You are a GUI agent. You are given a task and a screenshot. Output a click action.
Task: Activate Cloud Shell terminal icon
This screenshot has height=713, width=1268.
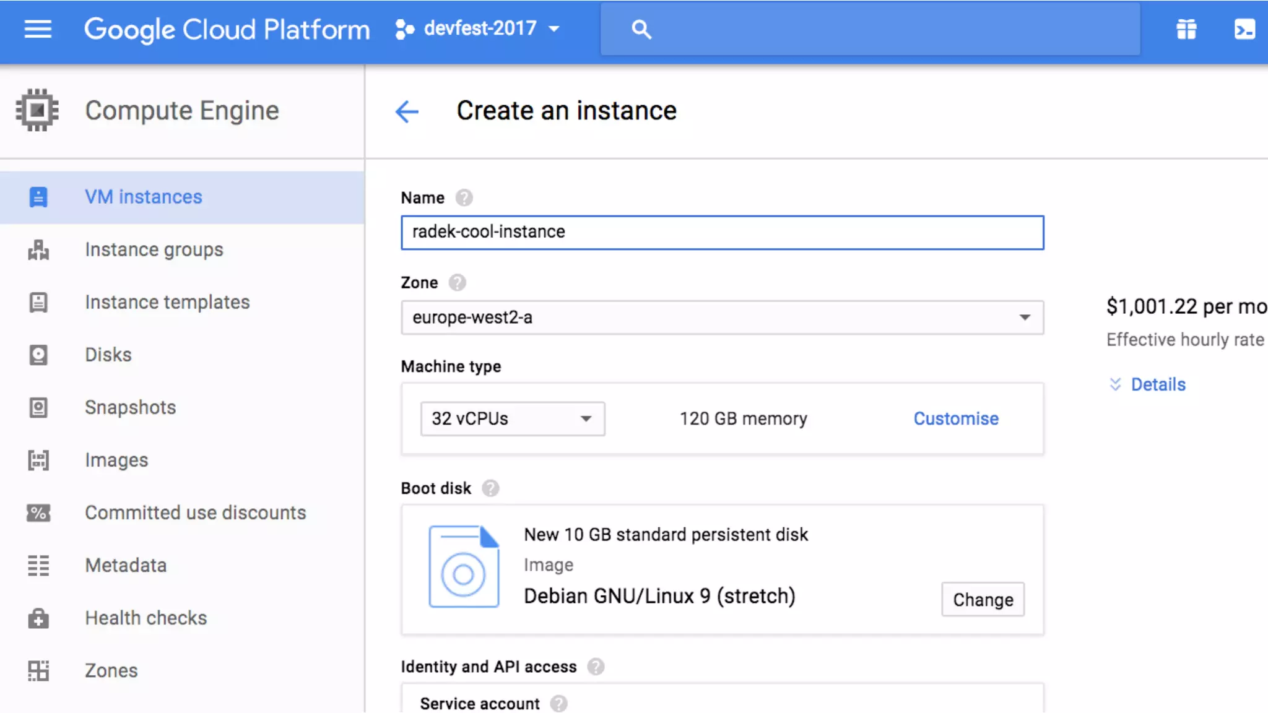pos(1244,29)
